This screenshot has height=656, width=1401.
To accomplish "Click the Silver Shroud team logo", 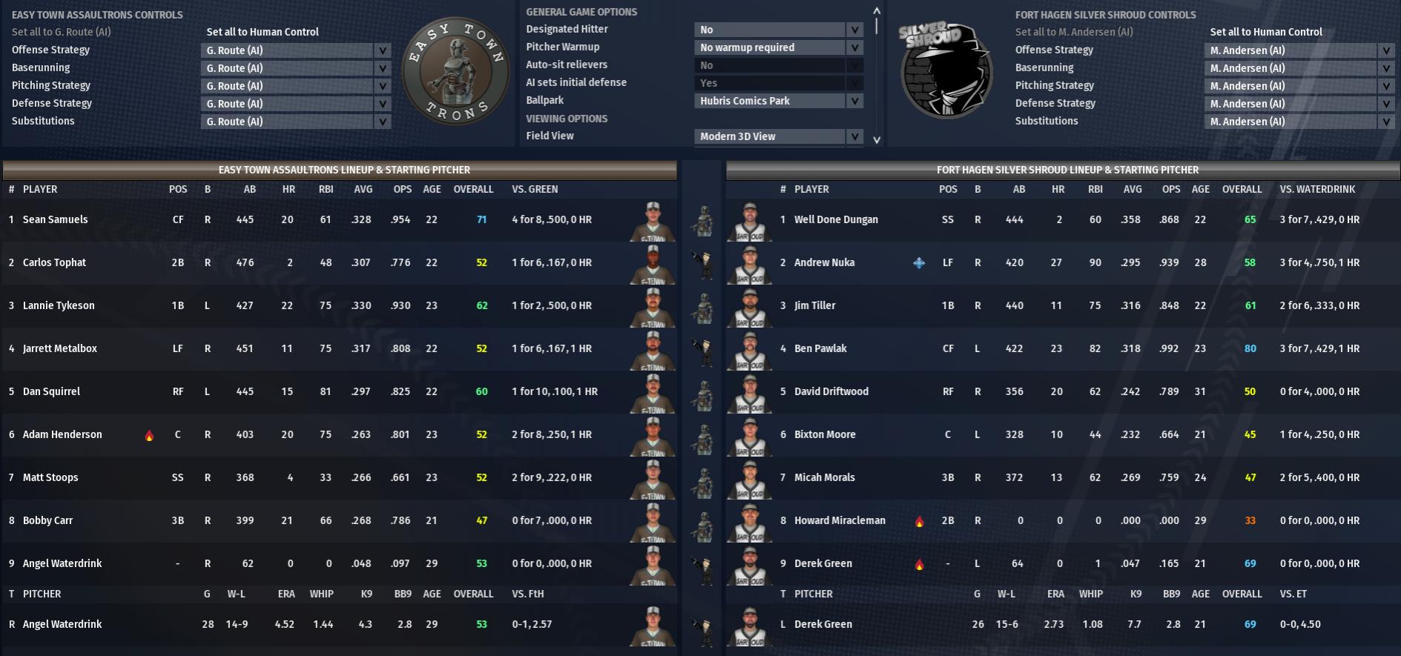I will (946, 70).
